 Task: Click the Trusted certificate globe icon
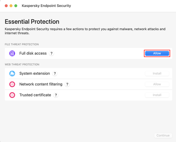pyautogui.click(x=12, y=95)
